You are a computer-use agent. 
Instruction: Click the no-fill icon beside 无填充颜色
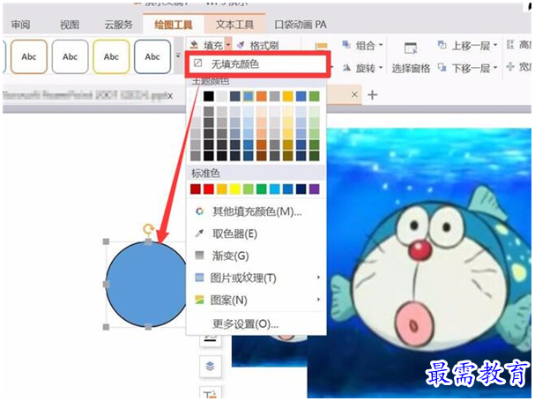click(x=198, y=63)
